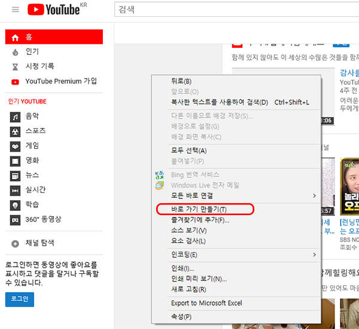Viewport: 359px width, 329px height.
Task: Click the 런닝맨 video title link
Action: pyautogui.click(x=349, y=227)
